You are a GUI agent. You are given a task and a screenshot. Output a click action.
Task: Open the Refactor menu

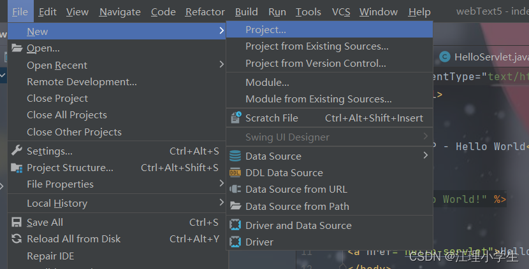click(205, 11)
